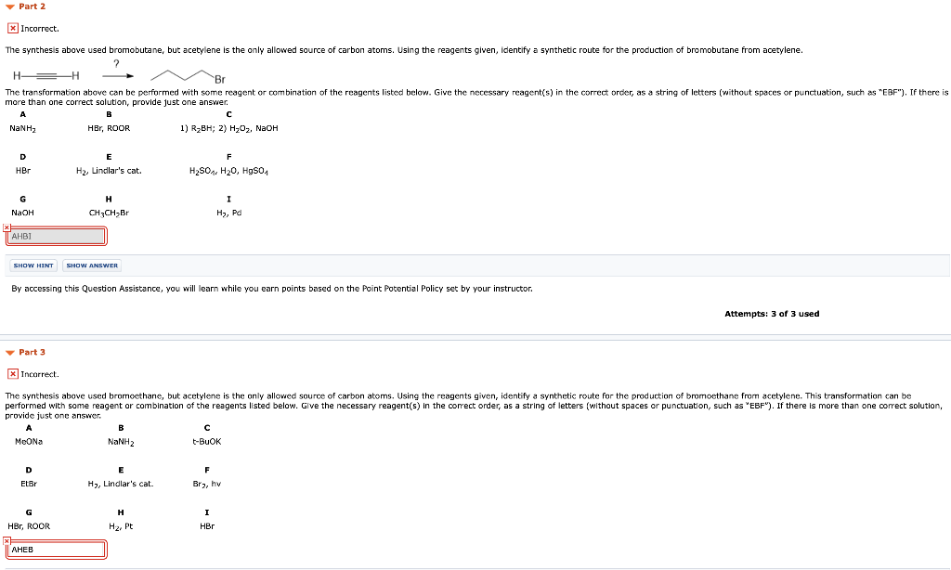951x570 pixels.
Task: Select reagent option A, NaNH2, in Part 2
Action: pyautogui.click(x=24, y=128)
